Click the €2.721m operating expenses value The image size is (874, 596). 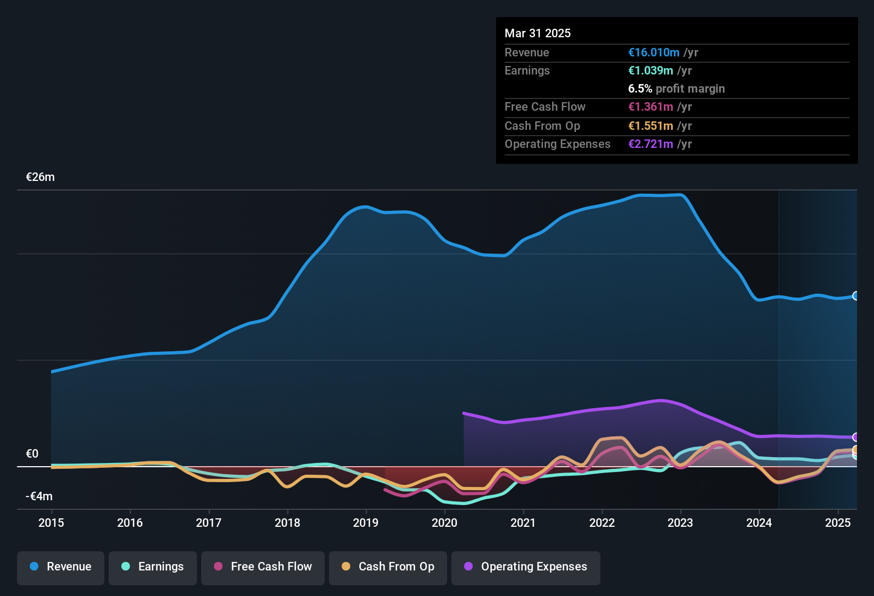pyautogui.click(x=650, y=144)
